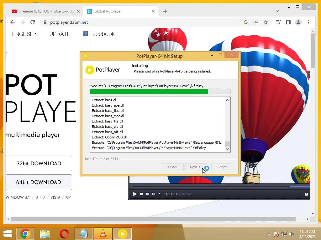Open the notepad-style taskbar icon
Viewport: 321px width, 240px height.
pyautogui.click(x=83, y=234)
